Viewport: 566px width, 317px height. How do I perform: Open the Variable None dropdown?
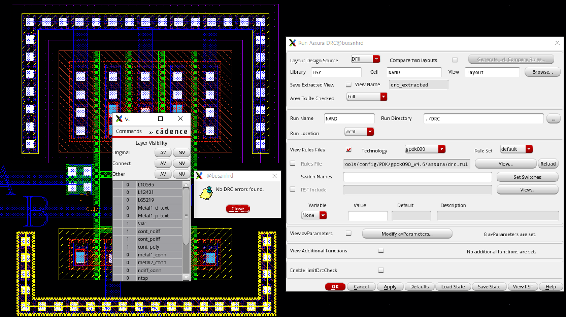pyautogui.click(x=314, y=215)
